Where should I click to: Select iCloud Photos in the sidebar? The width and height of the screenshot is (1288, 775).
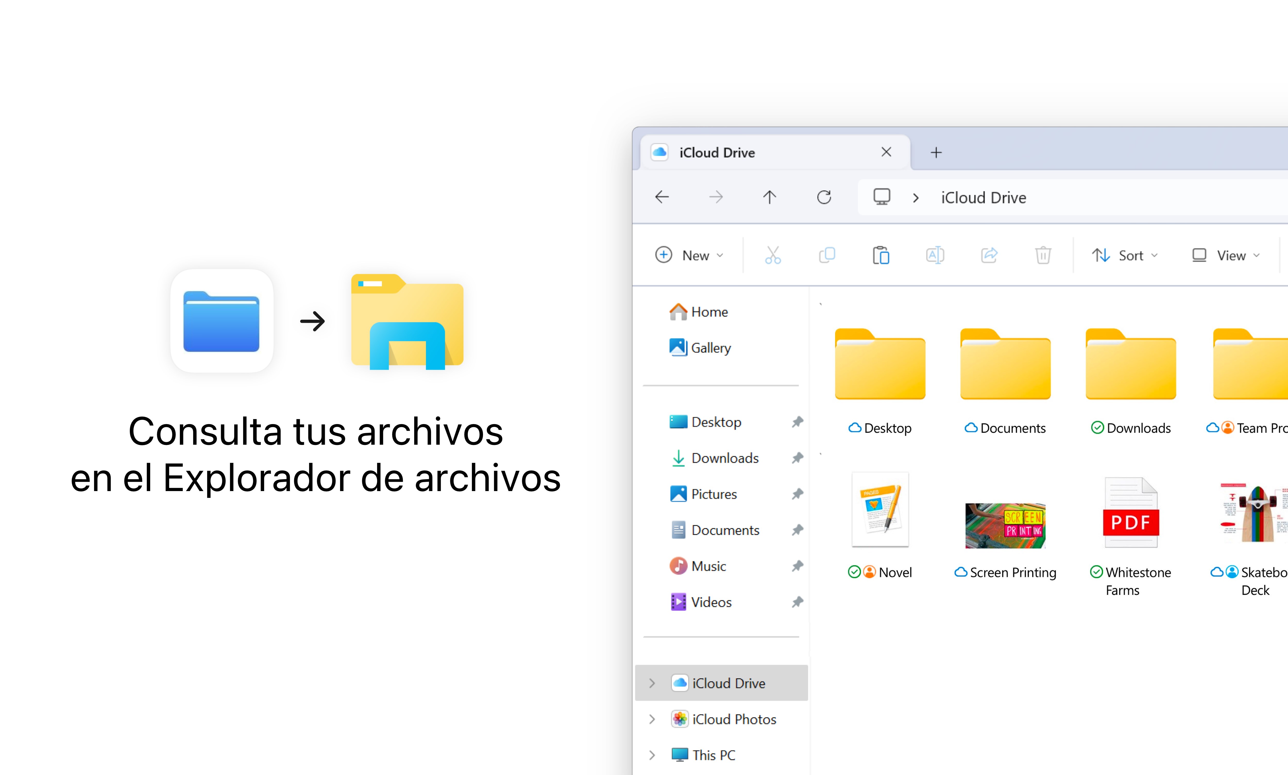click(724, 719)
